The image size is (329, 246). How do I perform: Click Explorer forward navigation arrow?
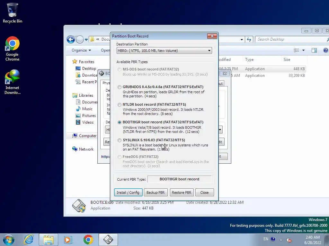click(x=80, y=39)
